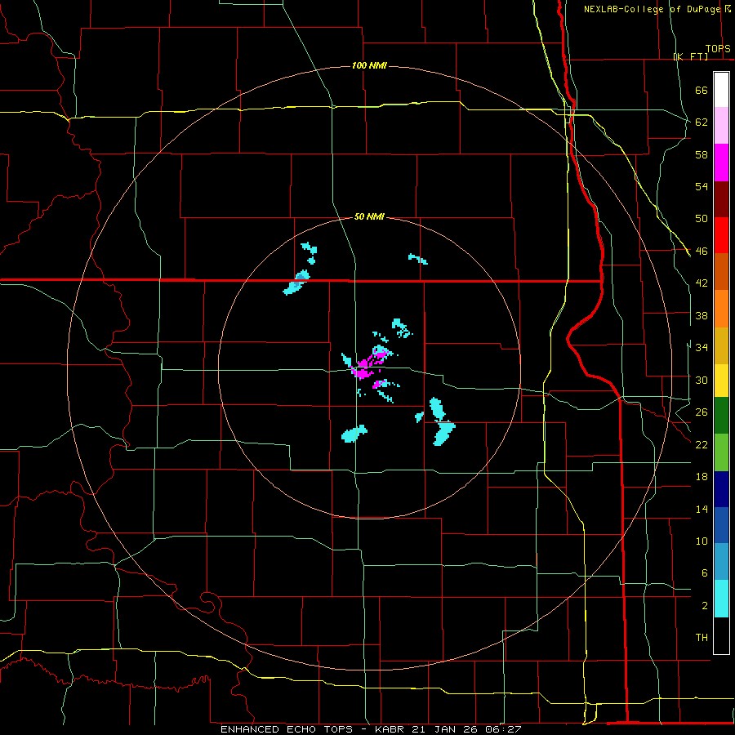Click the legend value 30
735x735 pixels.
coord(702,380)
